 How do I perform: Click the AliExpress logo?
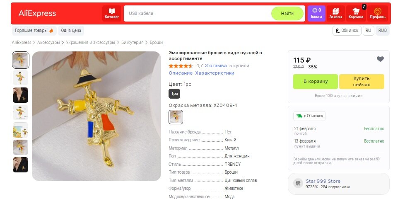(37, 13)
